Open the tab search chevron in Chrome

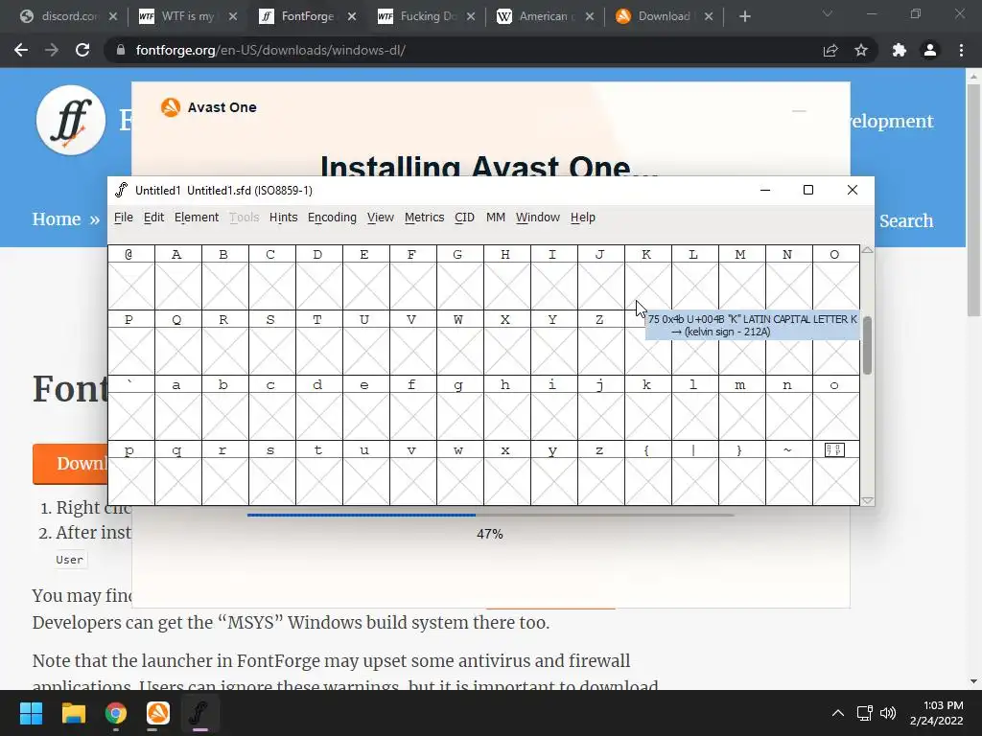pyautogui.click(x=828, y=13)
